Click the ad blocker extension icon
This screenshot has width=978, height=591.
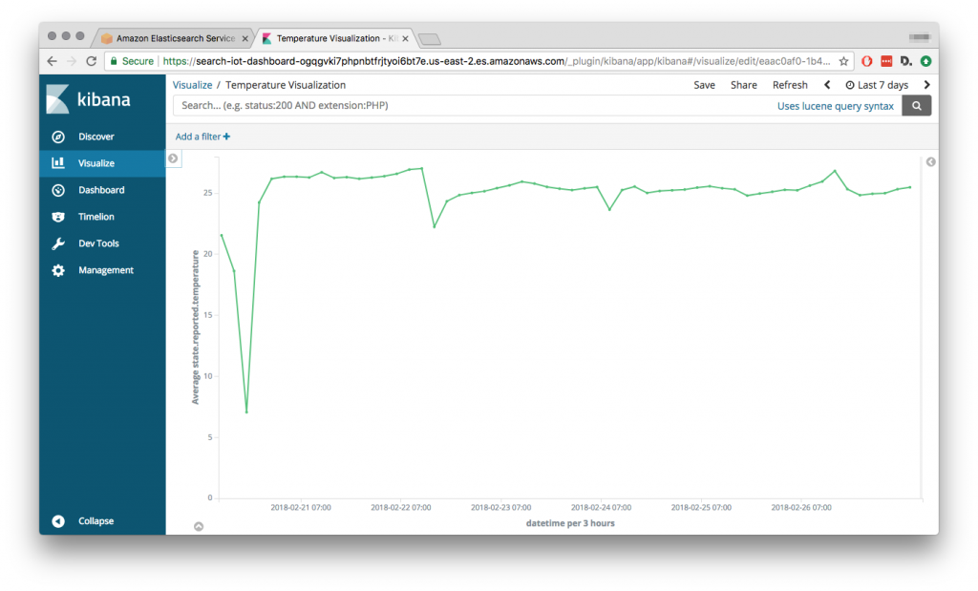coord(867,60)
